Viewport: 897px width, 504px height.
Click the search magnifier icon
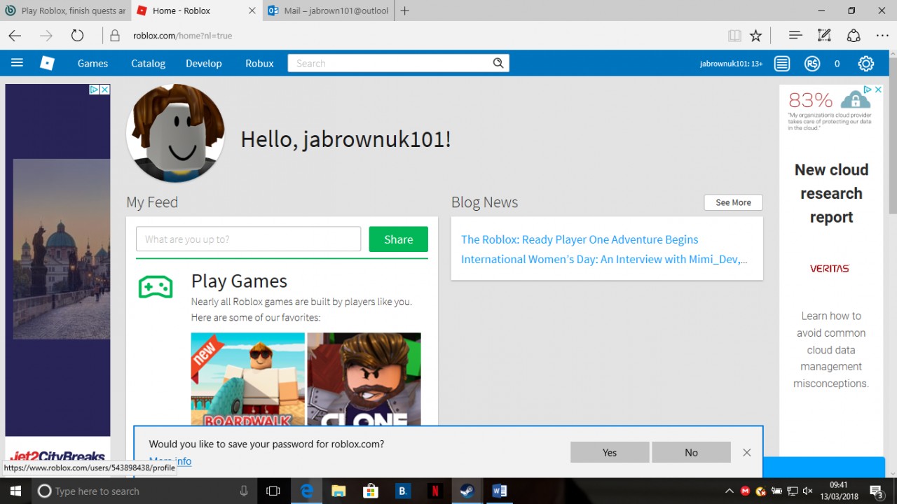(x=498, y=63)
